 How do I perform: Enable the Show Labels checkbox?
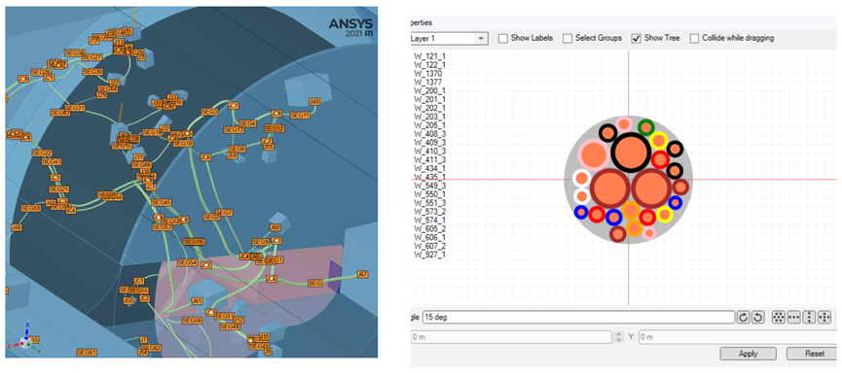click(502, 38)
